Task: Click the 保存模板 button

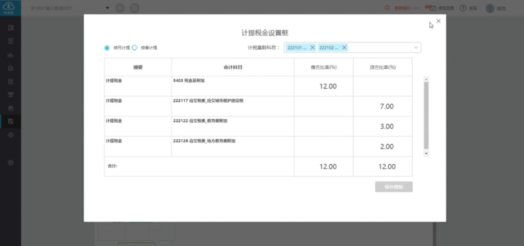Action: click(x=394, y=187)
